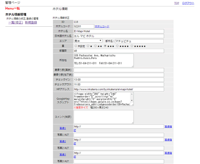Open the 新規登録 new registration link

tap(31, 22)
